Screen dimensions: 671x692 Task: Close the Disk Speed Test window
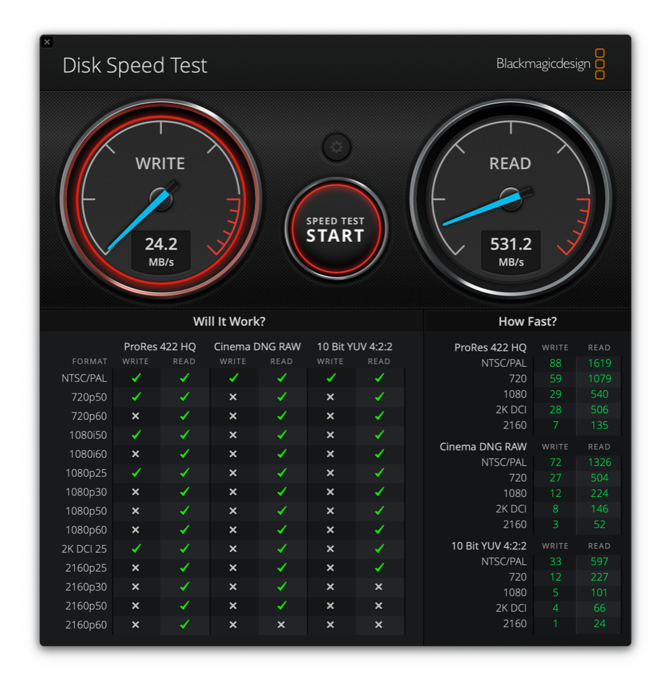[x=48, y=42]
